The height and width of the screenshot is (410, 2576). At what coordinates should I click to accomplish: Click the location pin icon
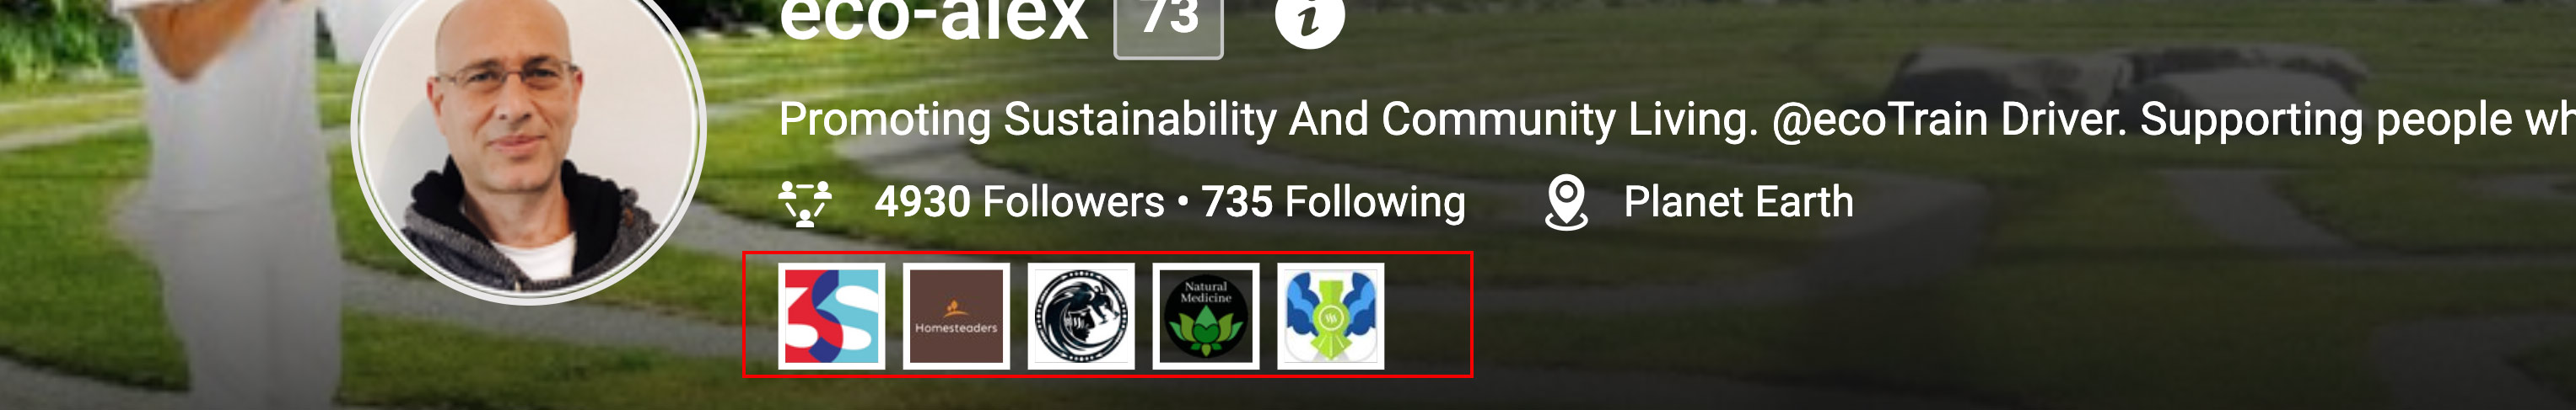(1566, 203)
